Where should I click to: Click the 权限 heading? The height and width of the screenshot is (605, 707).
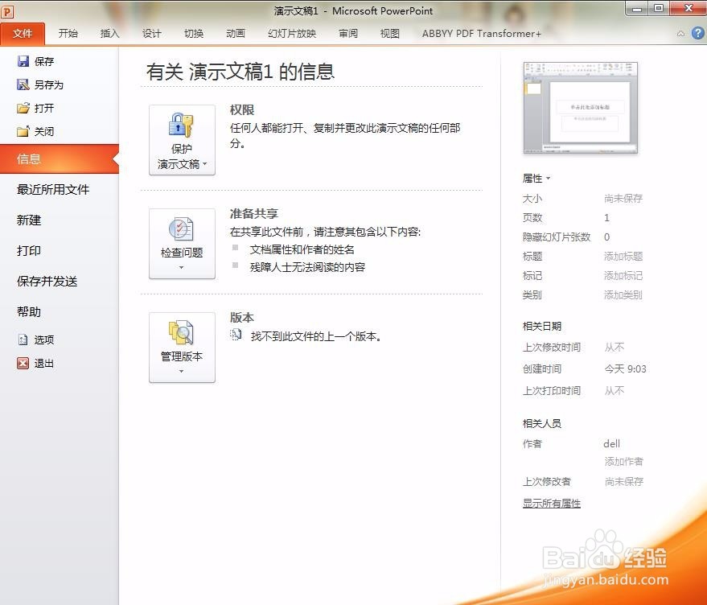click(x=242, y=109)
